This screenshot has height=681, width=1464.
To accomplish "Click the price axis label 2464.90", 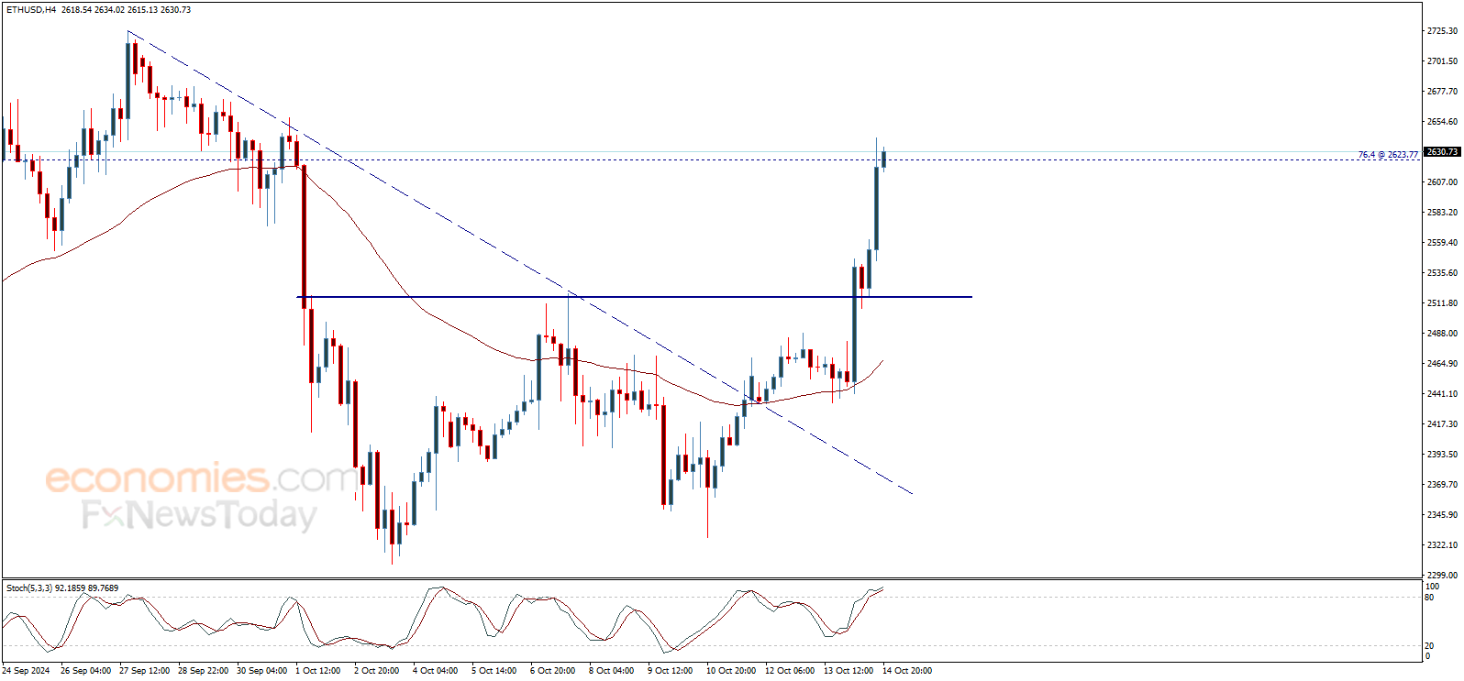I will (x=1442, y=364).
